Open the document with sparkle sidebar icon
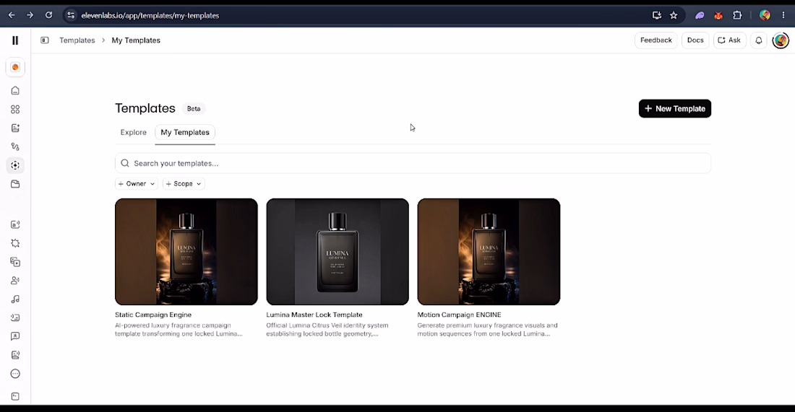Image resolution: width=795 pixels, height=412 pixels. [x=15, y=128]
